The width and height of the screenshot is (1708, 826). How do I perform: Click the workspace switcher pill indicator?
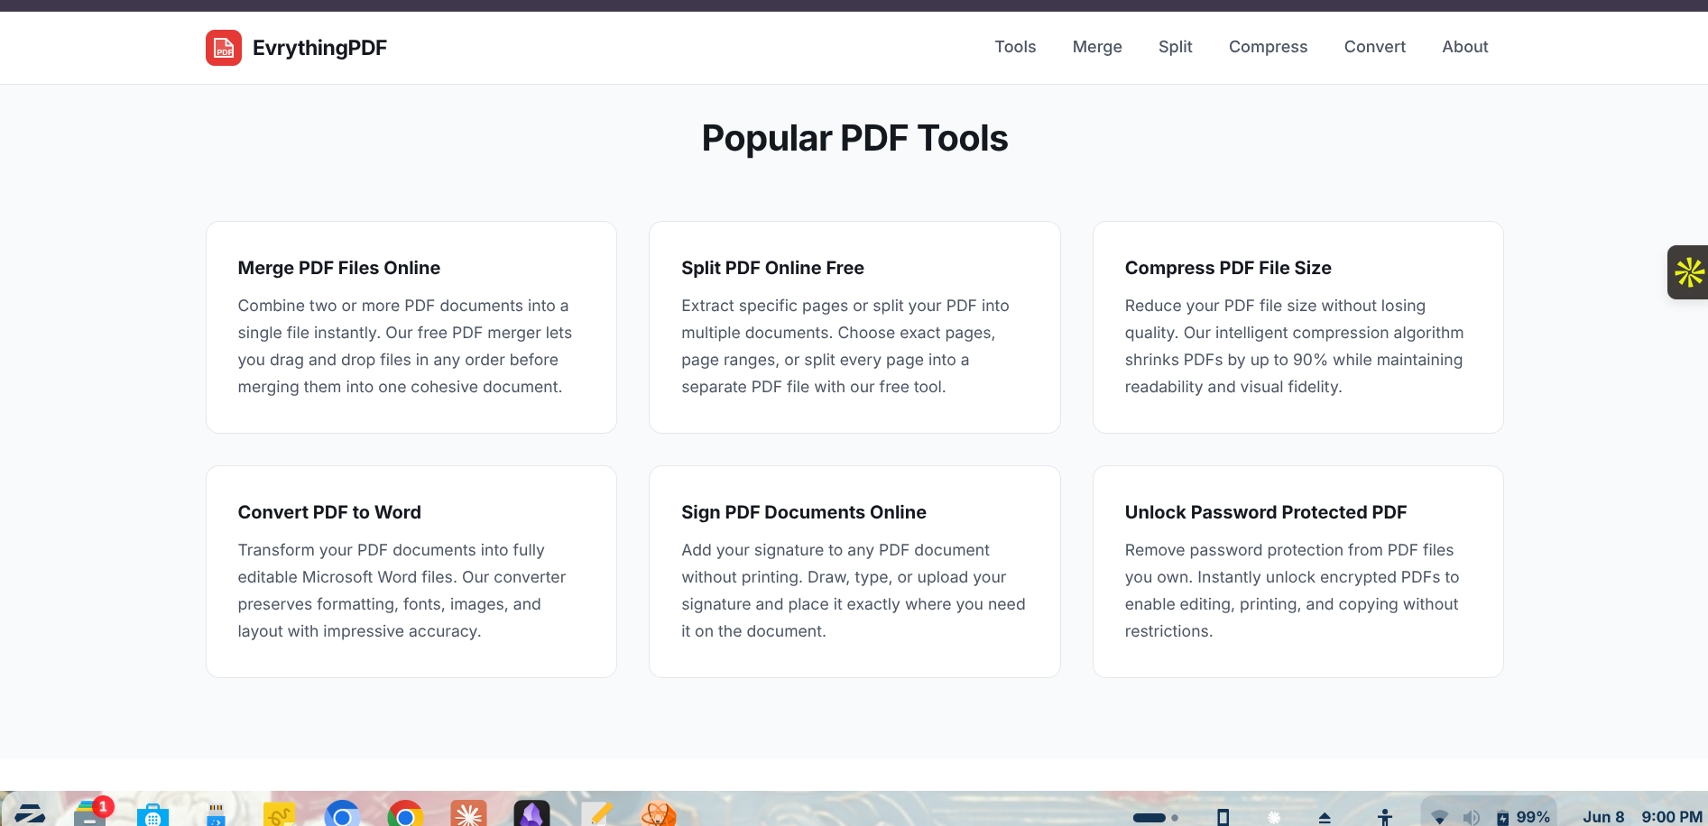point(1155,818)
